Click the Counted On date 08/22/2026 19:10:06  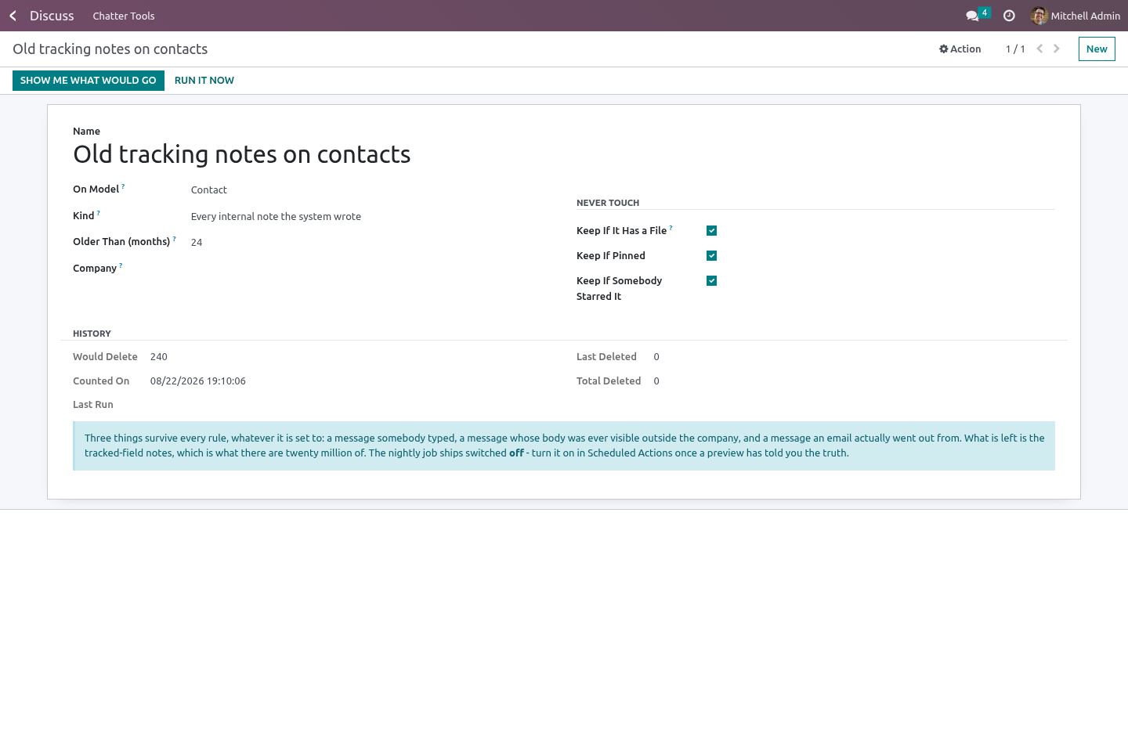pyautogui.click(x=198, y=381)
